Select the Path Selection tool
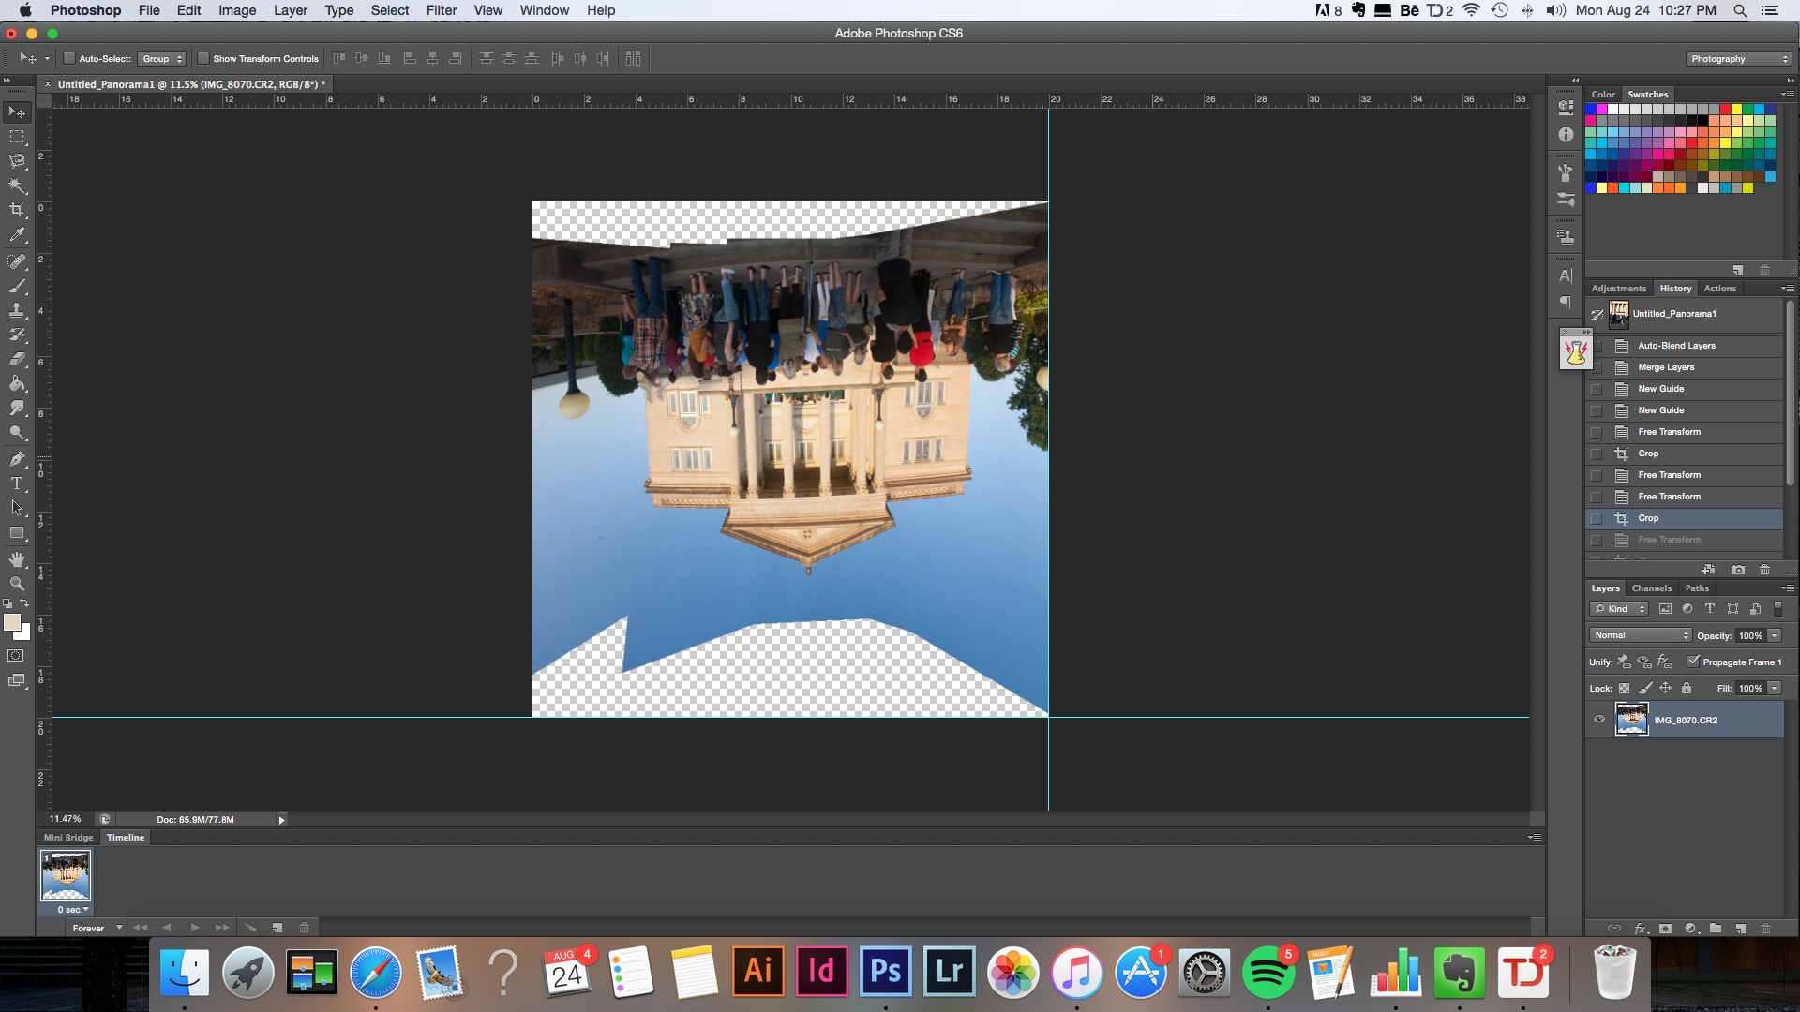The width and height of the screenshot is (1800, 1012). pyautogui.click(x=17, y=508)
